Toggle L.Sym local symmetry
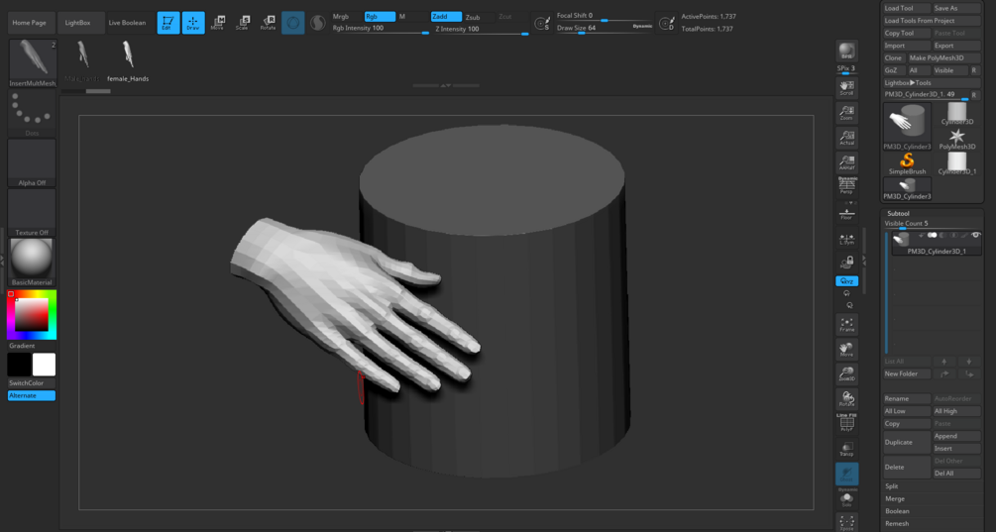Viewport: 996px width, 532px height. click(846, 238)
